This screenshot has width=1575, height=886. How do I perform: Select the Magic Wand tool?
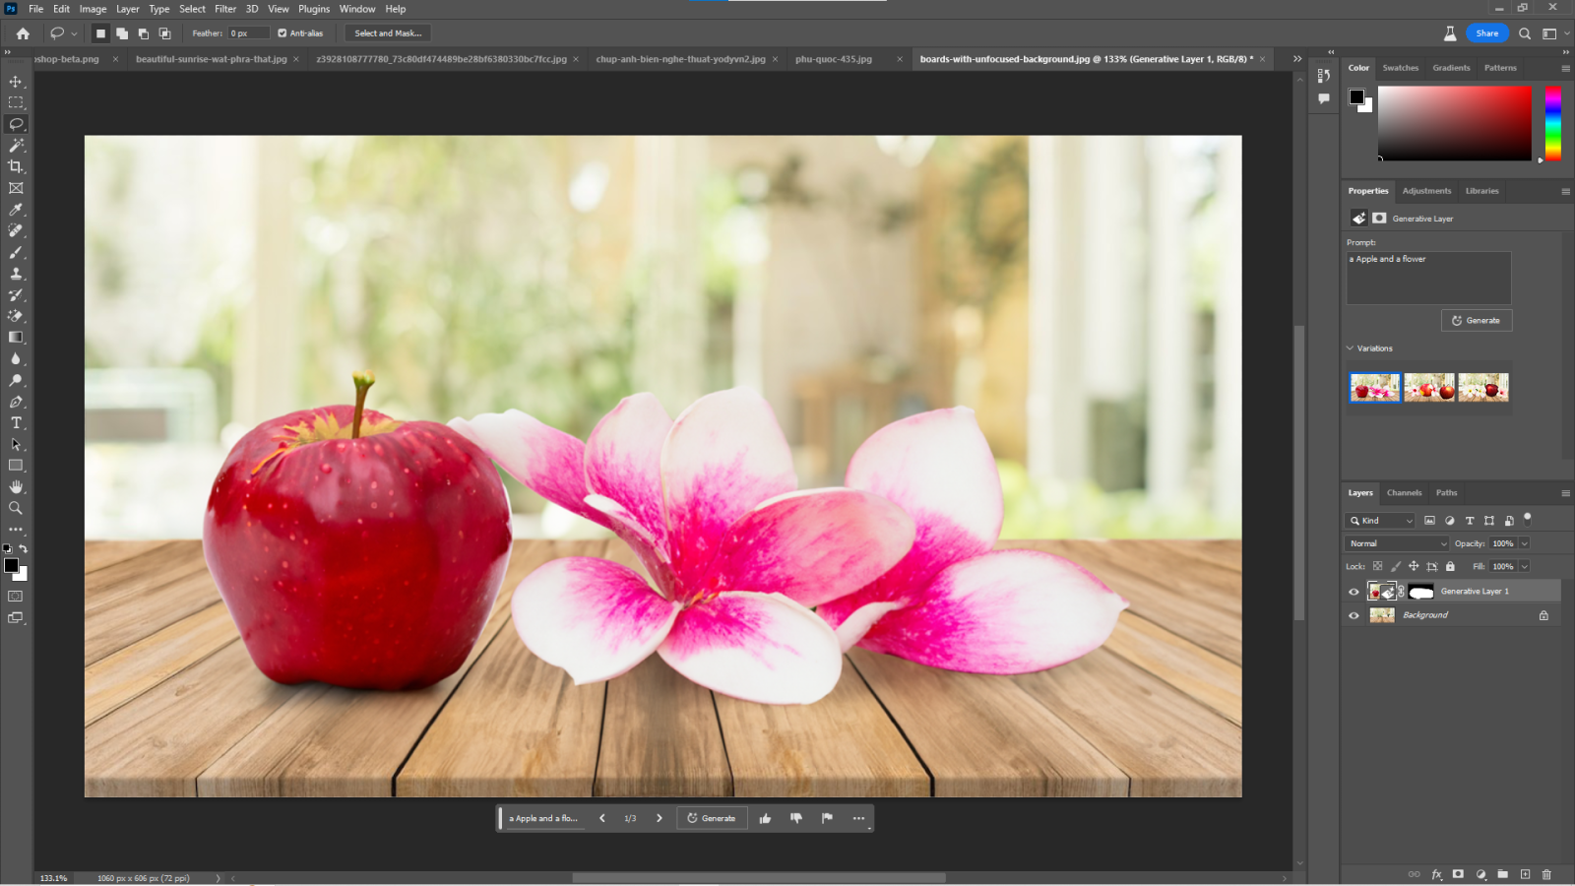click(x=16, y=146)
